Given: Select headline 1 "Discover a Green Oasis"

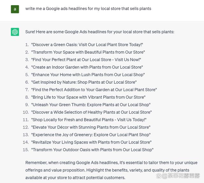Looking at the screenshot, I should coord(87,45).
